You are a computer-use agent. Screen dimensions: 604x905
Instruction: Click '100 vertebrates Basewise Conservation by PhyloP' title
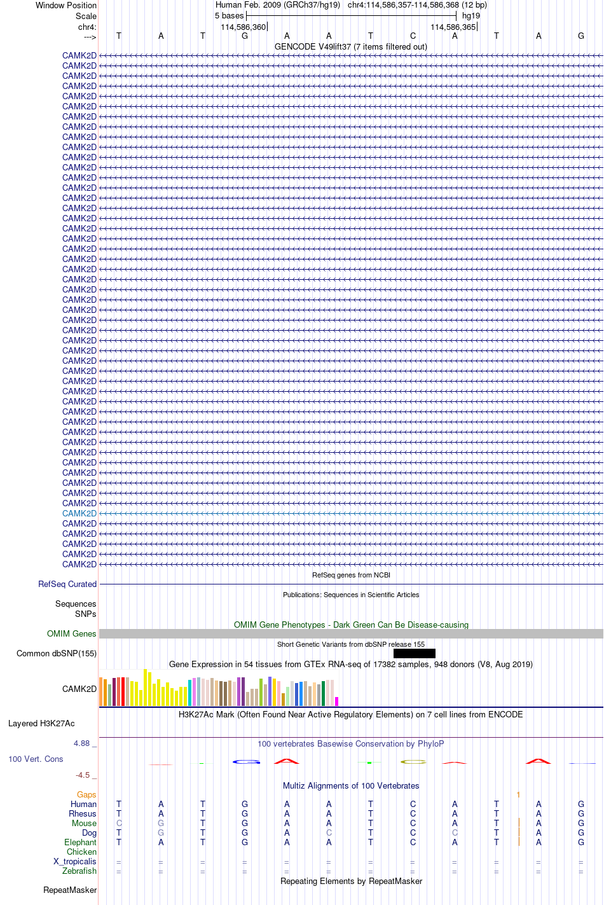pyautogui.click(x=351, y=743)
